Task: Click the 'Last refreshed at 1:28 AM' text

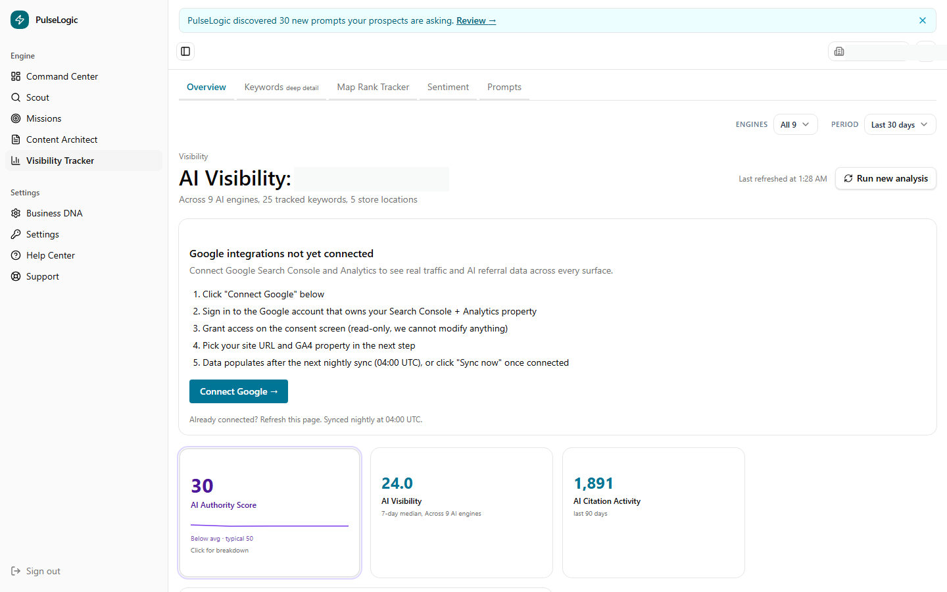Action: click(x=783, y=179)
